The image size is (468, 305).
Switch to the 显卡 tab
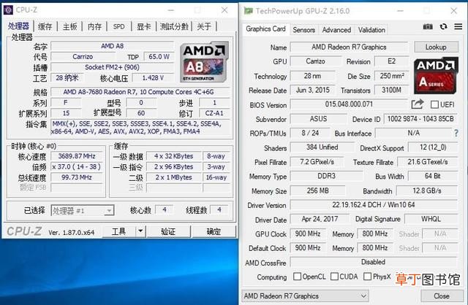click(144, 26)
